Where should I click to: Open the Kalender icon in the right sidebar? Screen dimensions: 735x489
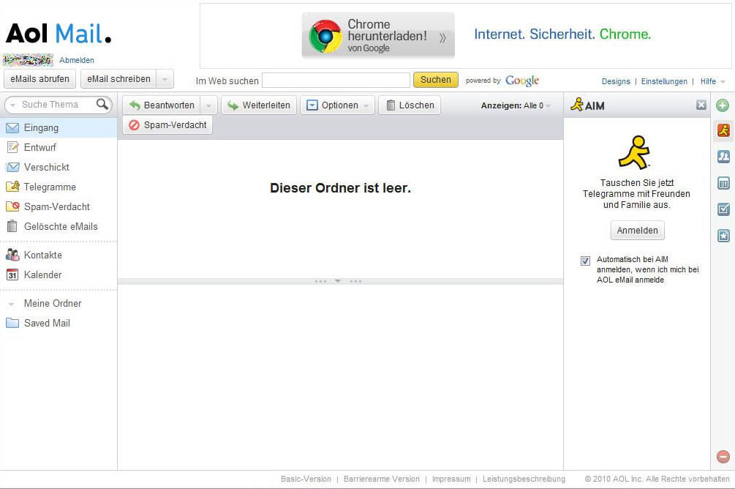(x=723, y=182)
